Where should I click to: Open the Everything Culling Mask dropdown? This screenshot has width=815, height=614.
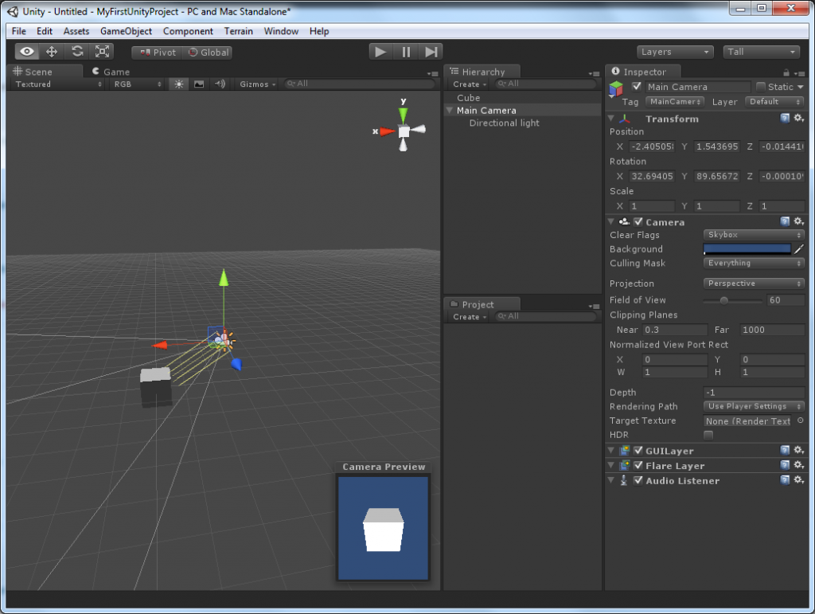click(x=754, y=263)
